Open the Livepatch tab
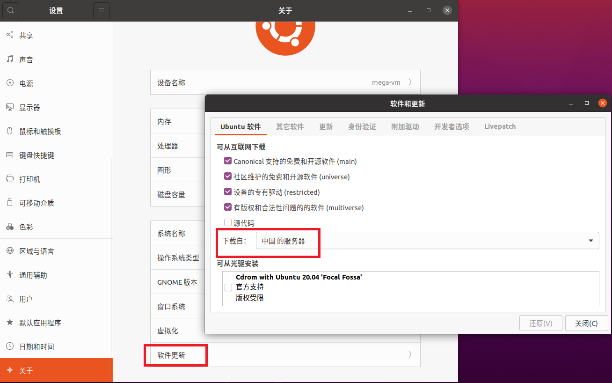The height and width of the screenshot is (383, 612). [x=500, y=127]
